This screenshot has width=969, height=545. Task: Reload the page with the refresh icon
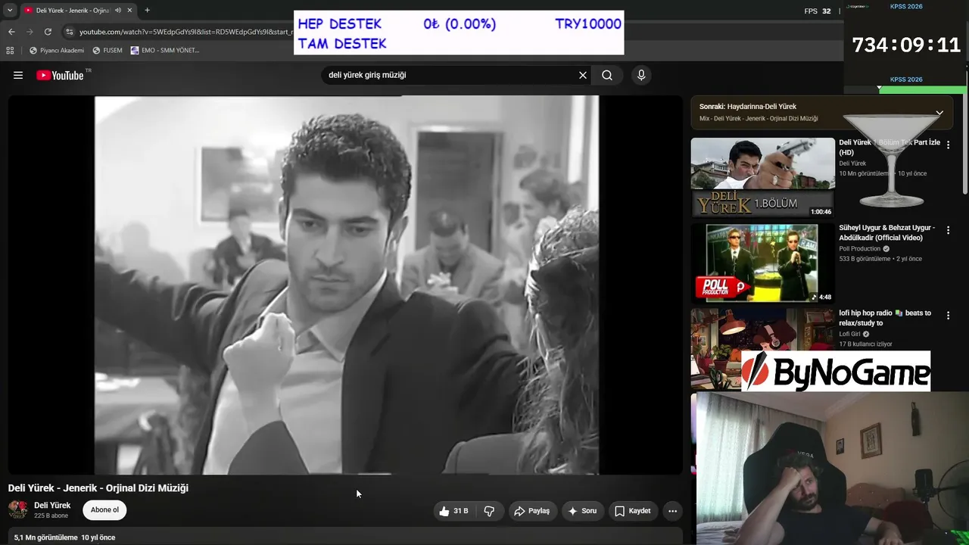(48, 32)
